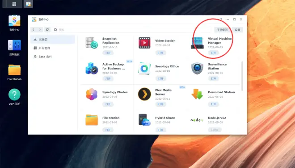This screenshot has height=168, width=295.
Task: Select All Packages in sidebar
Action: point(53,48)
